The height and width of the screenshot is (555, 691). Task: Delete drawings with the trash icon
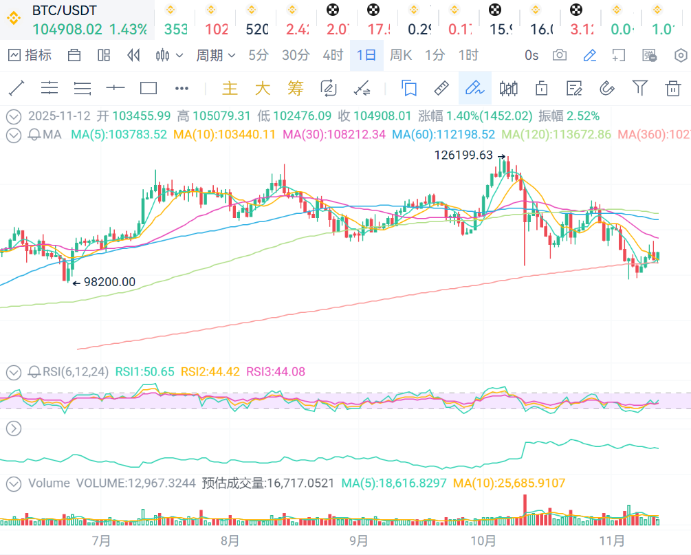[672, 88]
